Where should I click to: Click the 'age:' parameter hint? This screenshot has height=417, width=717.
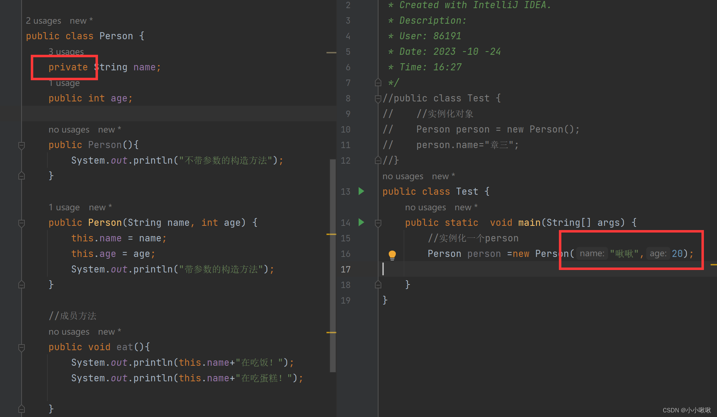(x=658, y=253)
